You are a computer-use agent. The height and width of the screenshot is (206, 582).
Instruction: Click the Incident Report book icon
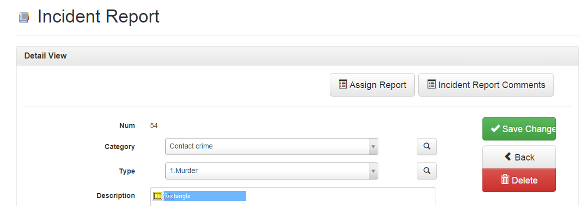pos(24,17)
